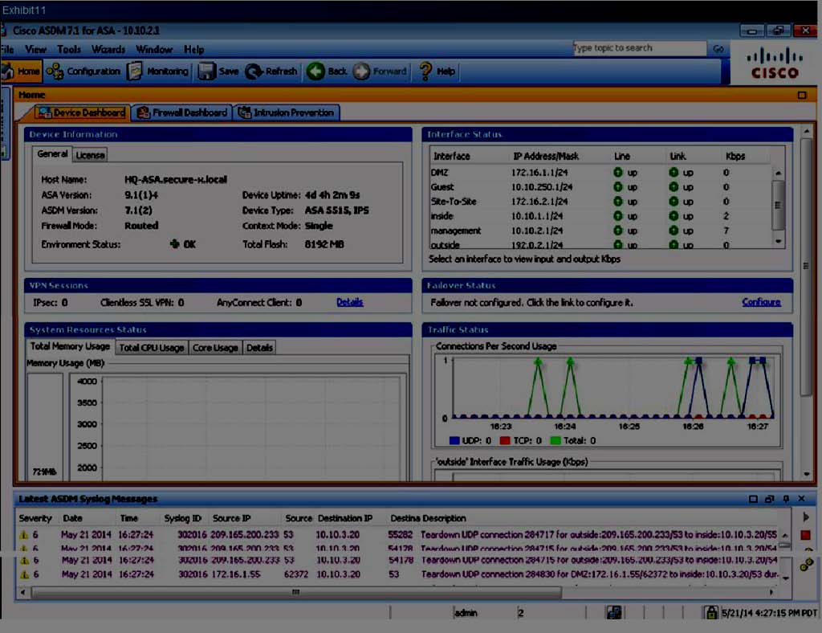822x633 pixels.
Task: Click the Syslog ID column header
Action: pos(183,518)
